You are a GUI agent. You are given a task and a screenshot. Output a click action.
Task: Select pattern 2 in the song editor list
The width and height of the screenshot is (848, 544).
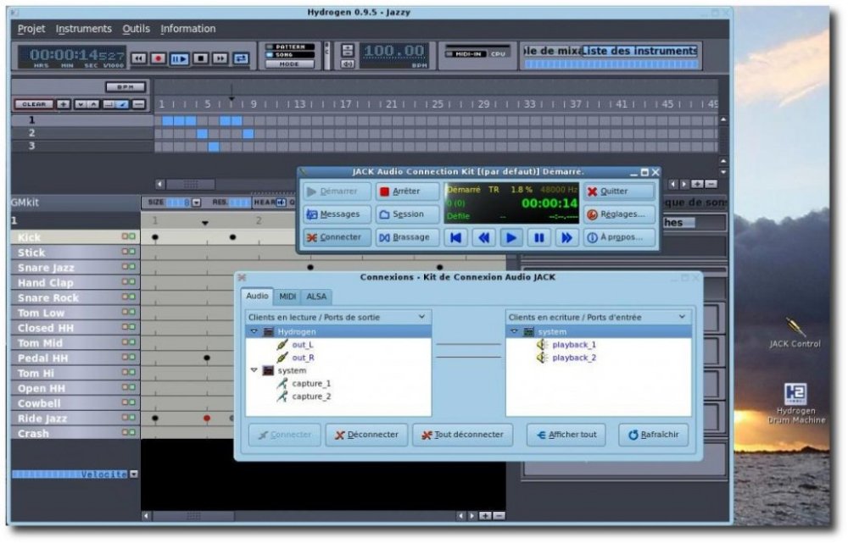coord(82,133)
